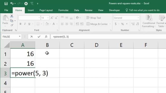Viewport: 166px width, 93px height.
Task: Apply font color letter A
Action: point(54,24)
